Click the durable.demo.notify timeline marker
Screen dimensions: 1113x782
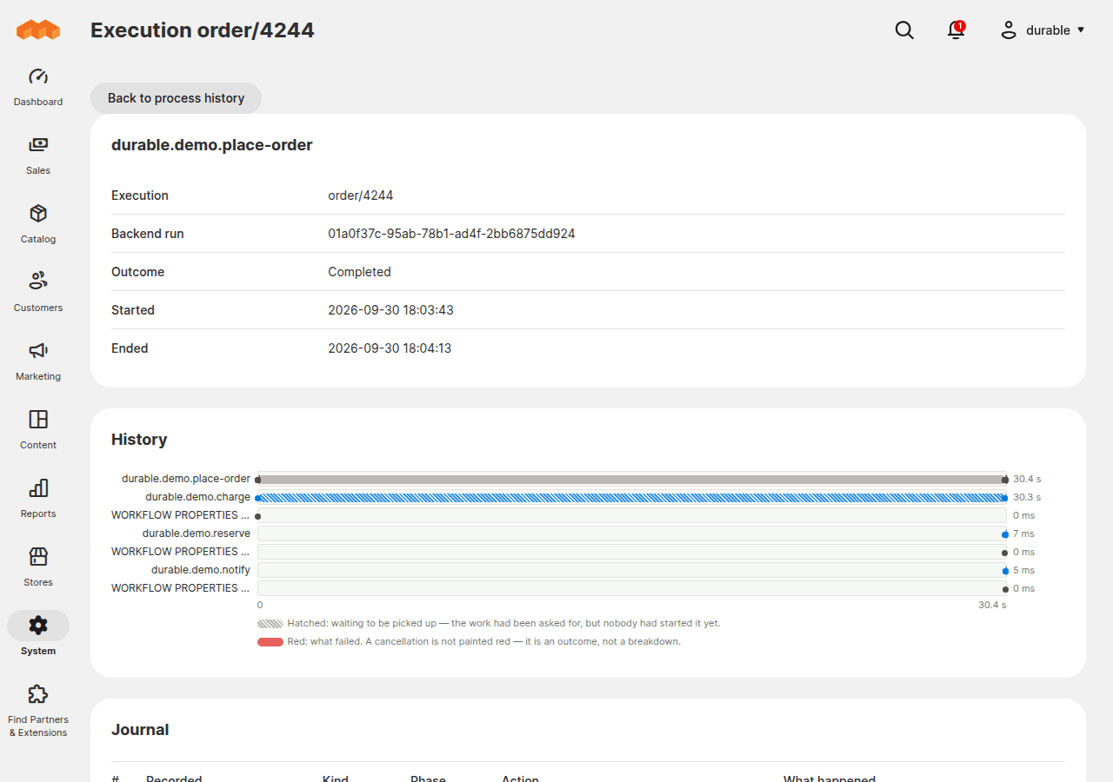[x=1004, y=570]
